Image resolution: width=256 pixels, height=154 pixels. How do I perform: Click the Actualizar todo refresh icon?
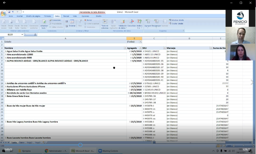point(44,22)
